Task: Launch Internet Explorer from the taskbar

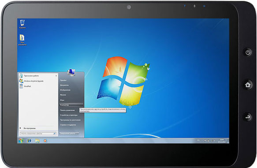Action: (x=29, y=141)
